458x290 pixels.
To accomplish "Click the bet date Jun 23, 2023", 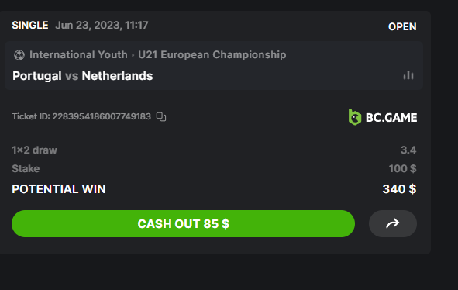I will (x=88, y=25).
